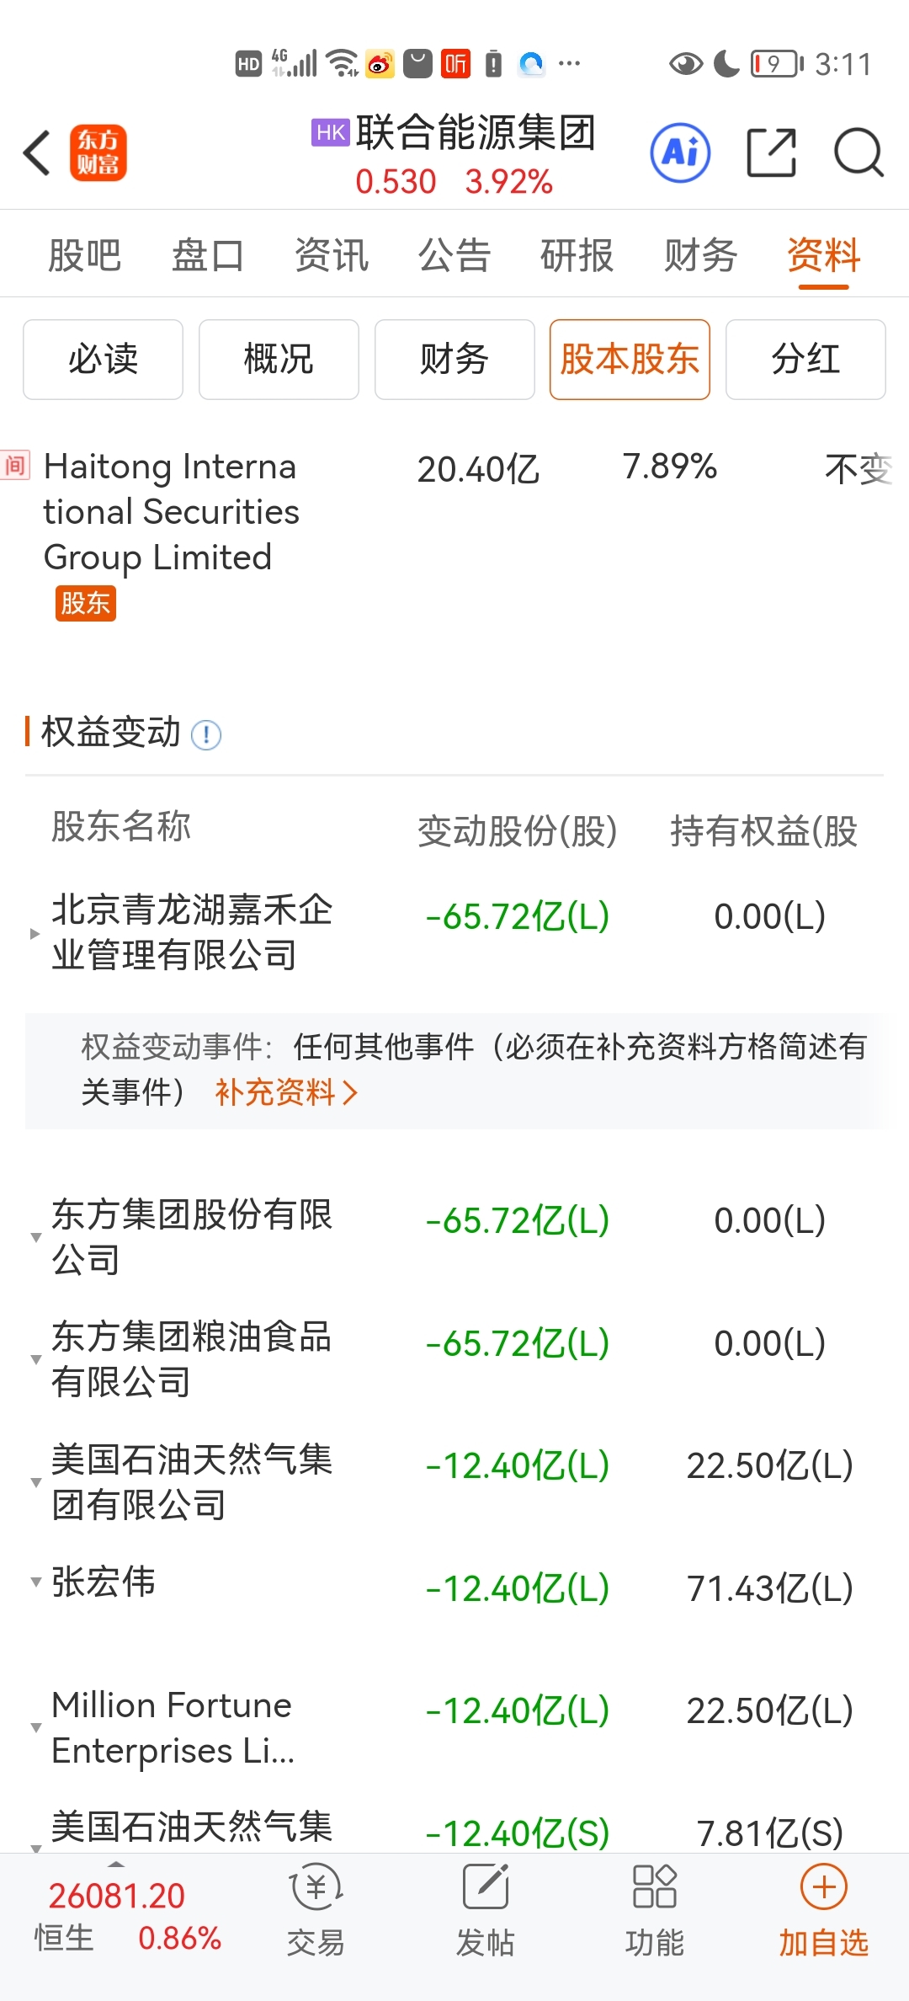Open the 补充资料 link
909x2001 pixels.
[x=287, y=1092]
